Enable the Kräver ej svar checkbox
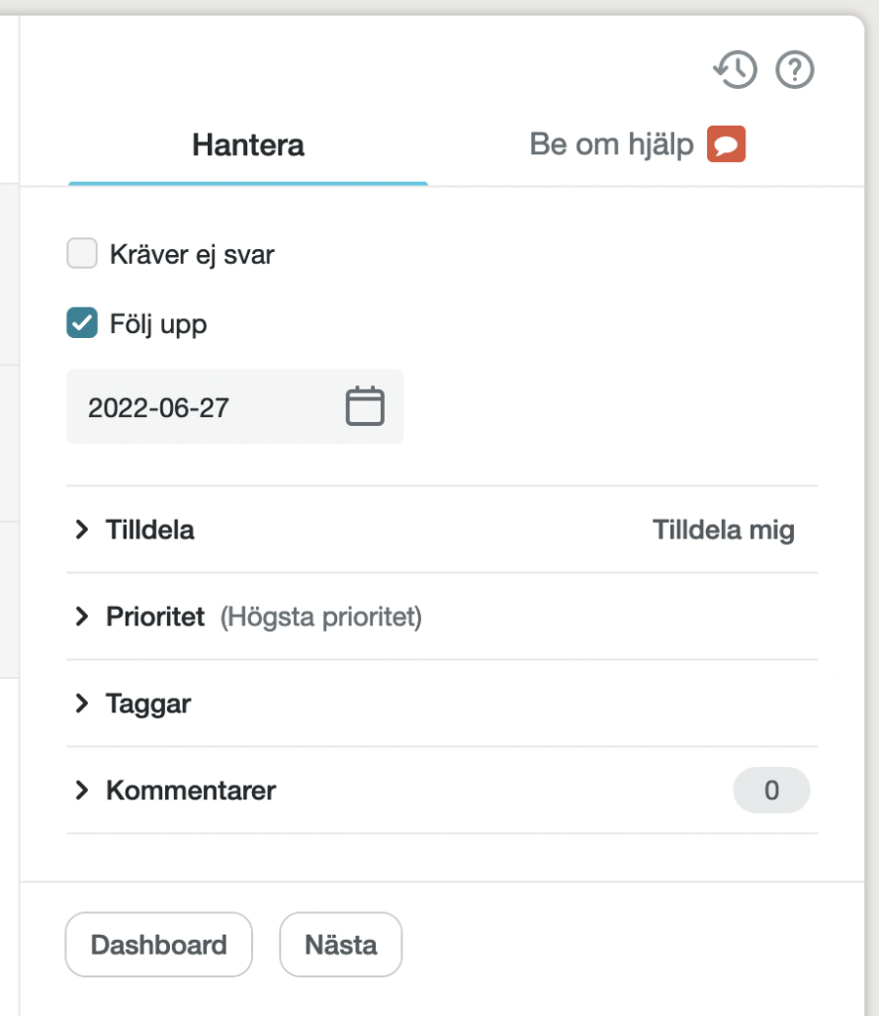Screen dimensions: 879x1016 [x=82, y=253]
